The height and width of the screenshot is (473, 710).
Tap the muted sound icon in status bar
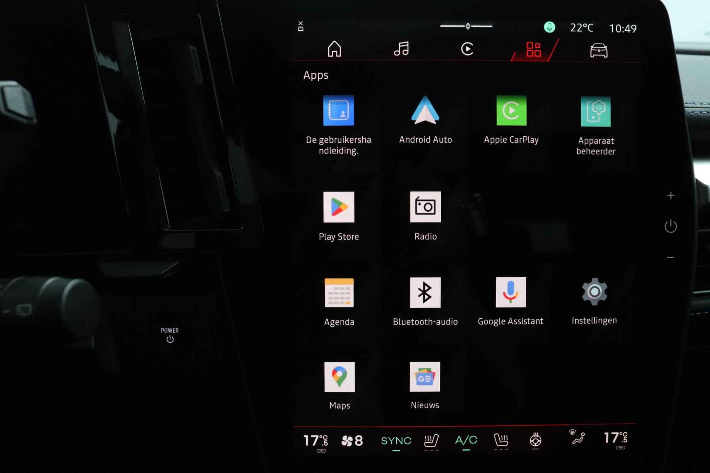pos(301,26)
